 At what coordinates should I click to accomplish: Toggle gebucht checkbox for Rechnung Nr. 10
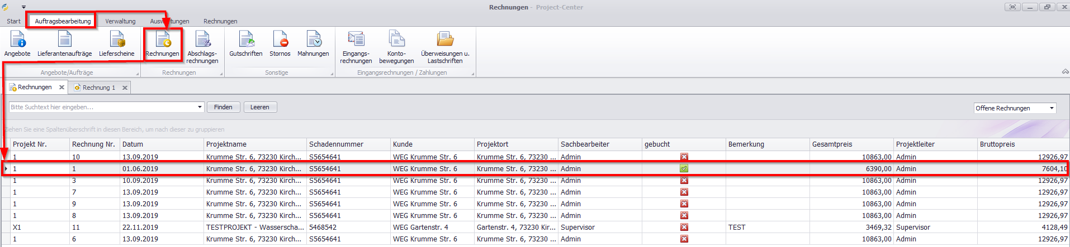684,157
